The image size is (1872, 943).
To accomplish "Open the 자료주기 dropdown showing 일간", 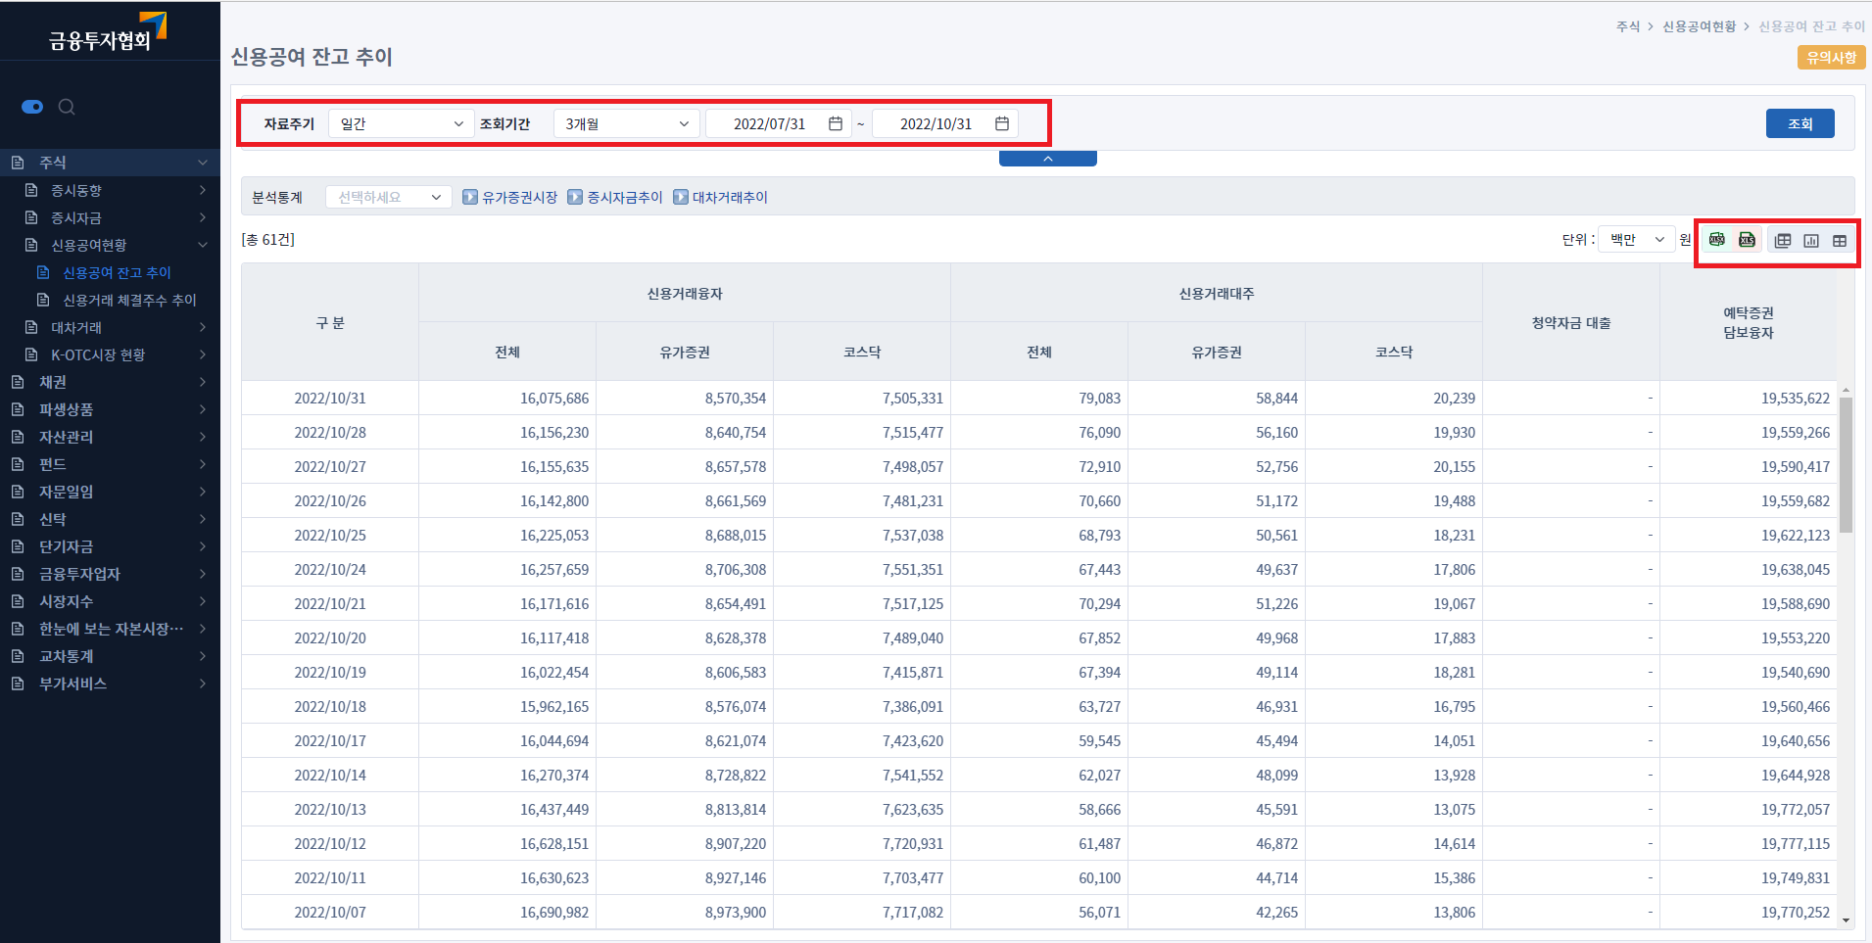I will 402,123.
